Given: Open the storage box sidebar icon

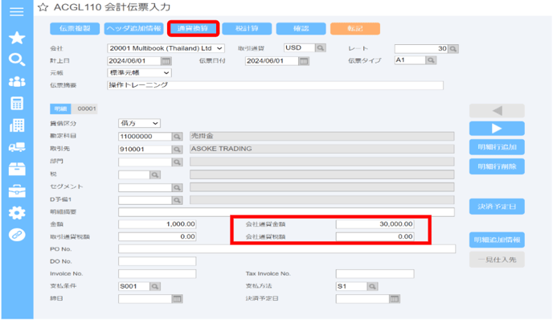Looking at the screenshot, I should [17, 169].
